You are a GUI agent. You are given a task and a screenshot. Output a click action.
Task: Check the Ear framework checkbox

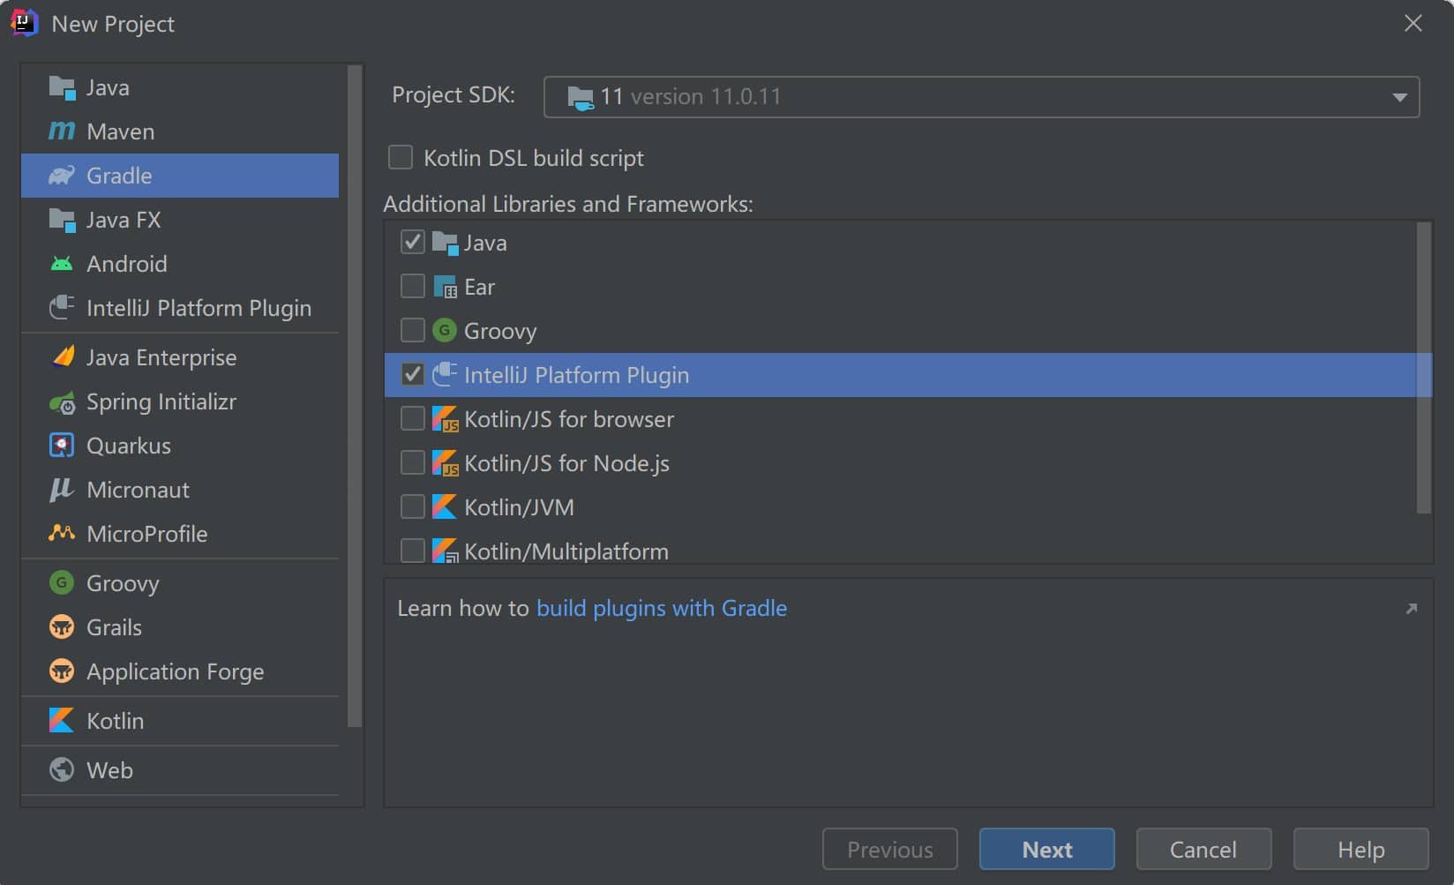pyautogui.click(x=412, y=286)
